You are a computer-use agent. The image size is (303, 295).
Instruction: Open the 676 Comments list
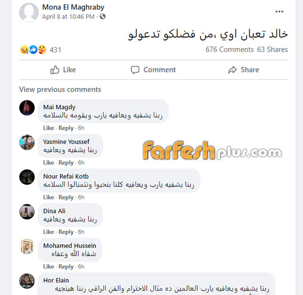(x=229, y=50)
